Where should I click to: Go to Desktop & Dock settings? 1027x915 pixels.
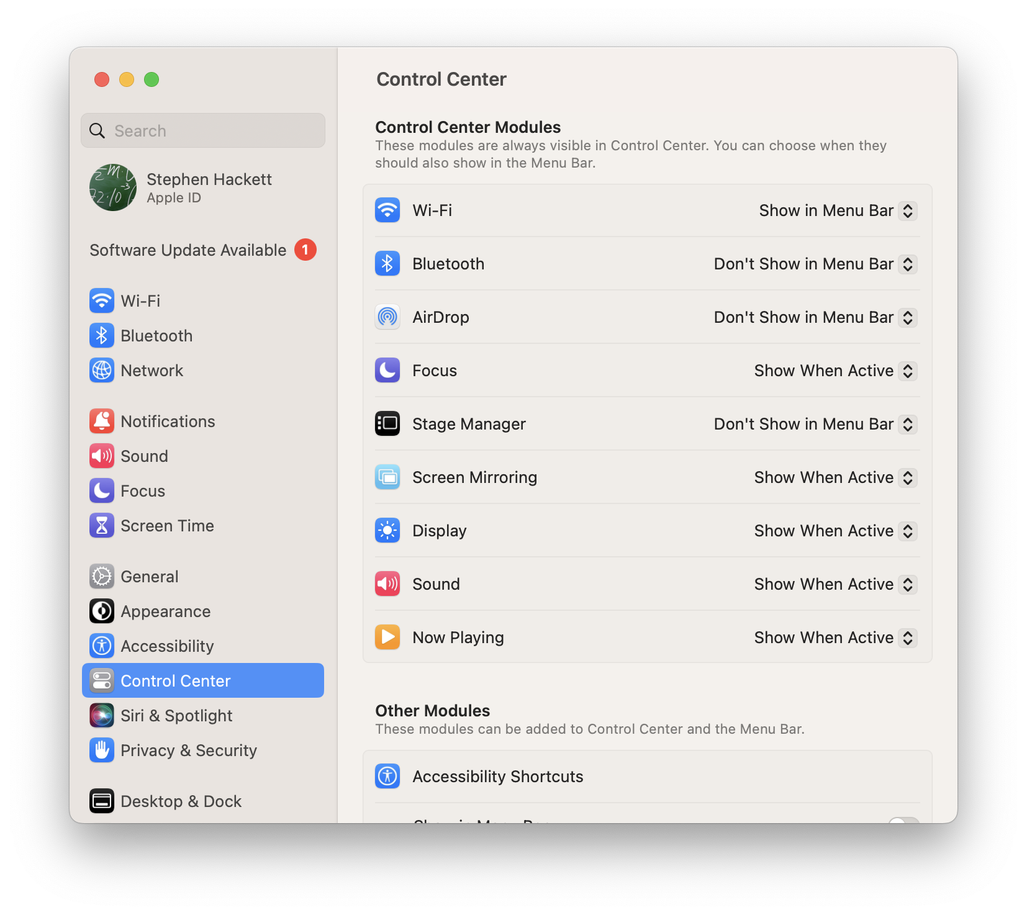[180, 801]
